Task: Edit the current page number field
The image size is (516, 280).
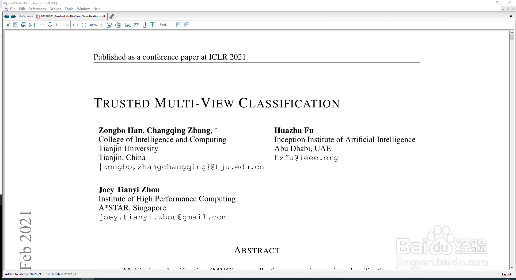Action: 58,25
